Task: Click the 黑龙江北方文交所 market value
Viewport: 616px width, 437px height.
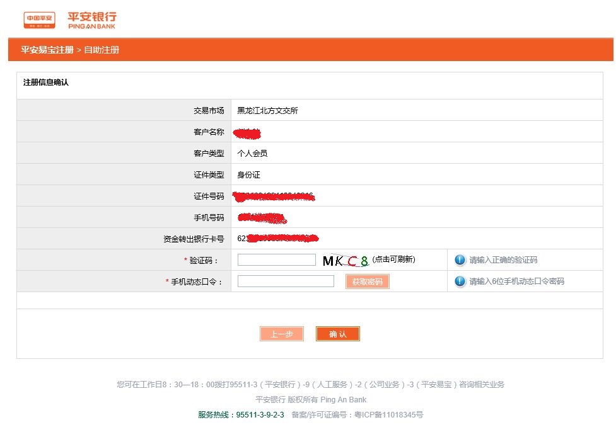Action: (267, 111)
